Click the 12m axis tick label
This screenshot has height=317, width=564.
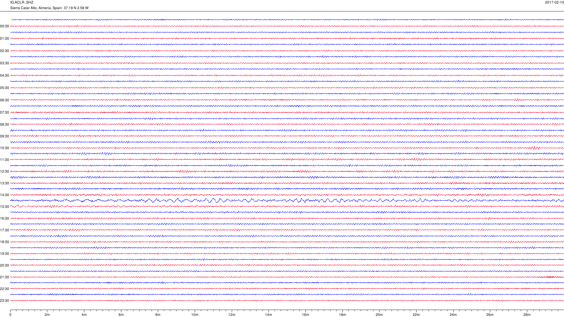(232, 315)
